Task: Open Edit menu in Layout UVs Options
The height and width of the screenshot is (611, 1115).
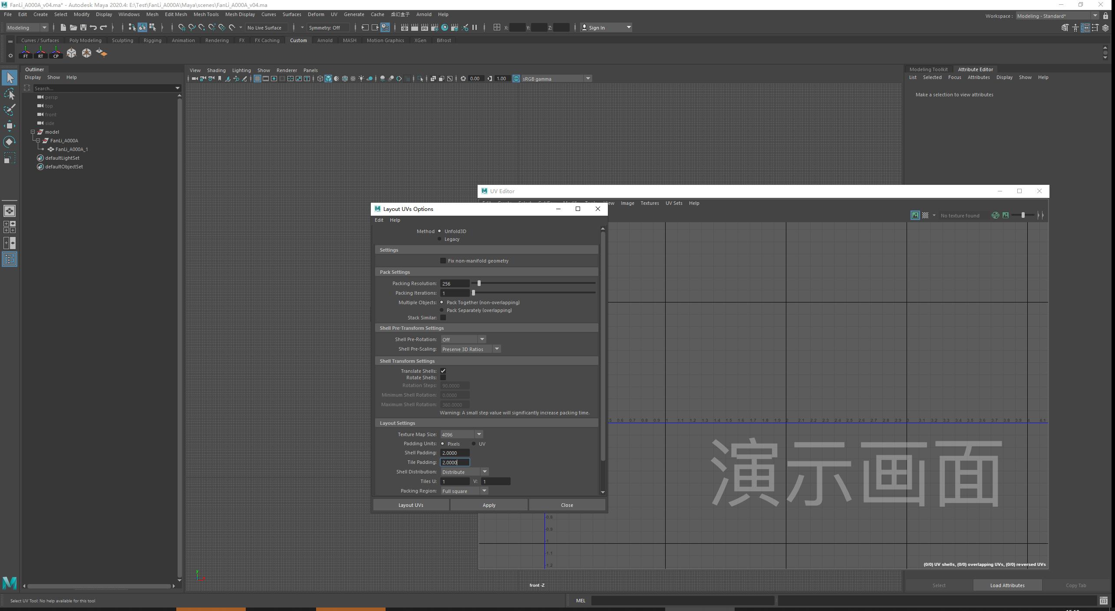Action: (379, 220)
